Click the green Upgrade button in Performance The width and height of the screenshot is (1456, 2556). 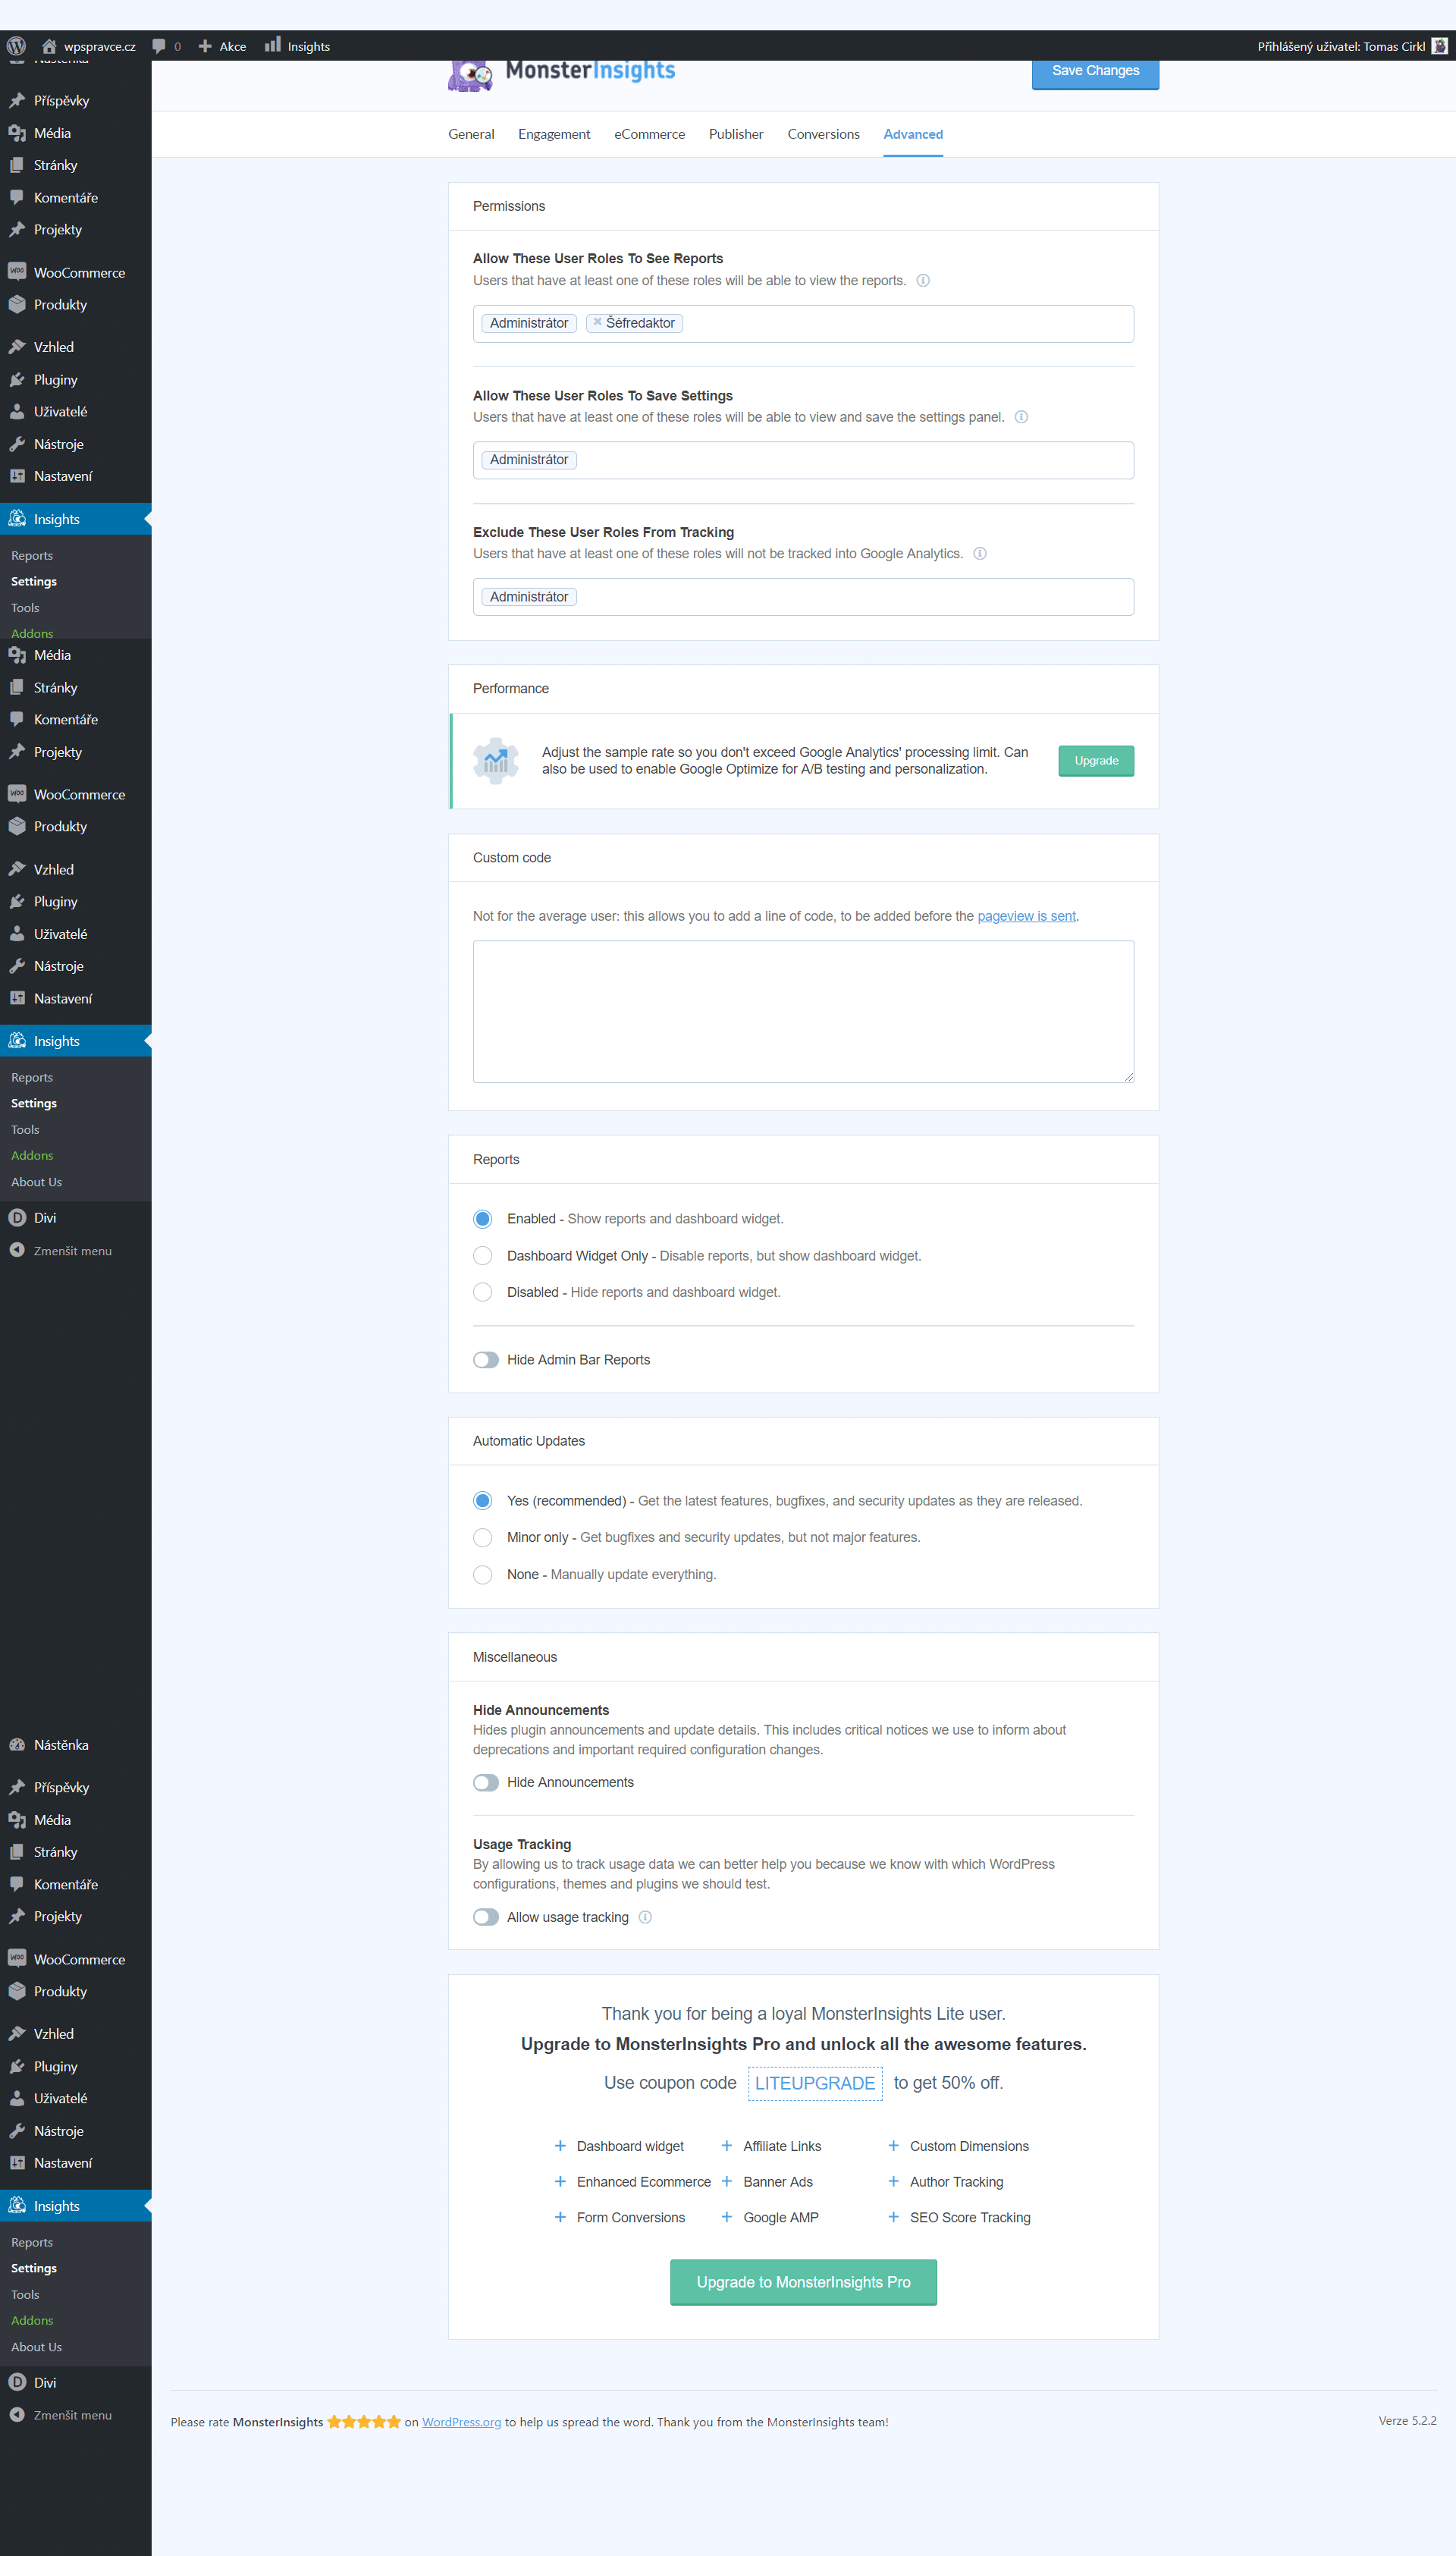click(x=1096, y=761)
